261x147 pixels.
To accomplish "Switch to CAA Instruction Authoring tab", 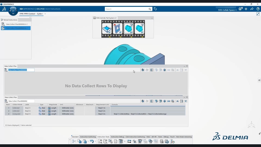I will click(x=135, y=137).
